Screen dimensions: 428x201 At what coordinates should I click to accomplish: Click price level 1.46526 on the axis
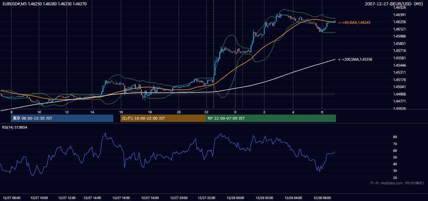[400, 7]
